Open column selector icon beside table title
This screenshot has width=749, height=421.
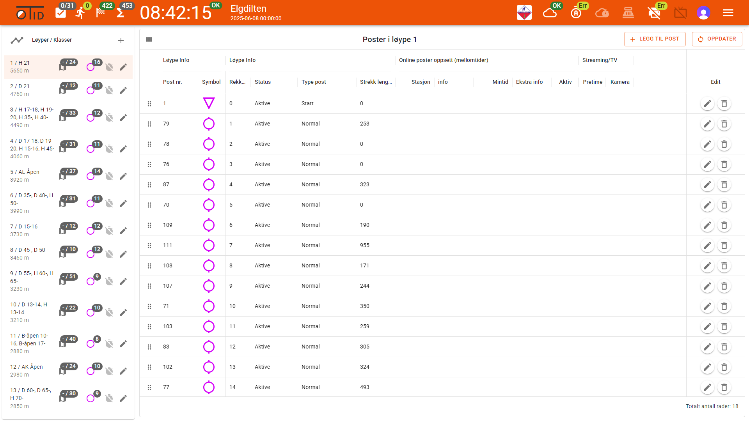coord(149,39)
